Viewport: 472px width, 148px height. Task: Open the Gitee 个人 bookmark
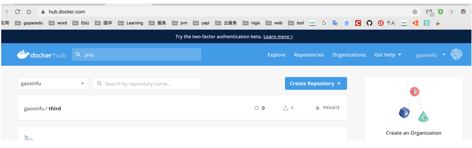(386, 23)
